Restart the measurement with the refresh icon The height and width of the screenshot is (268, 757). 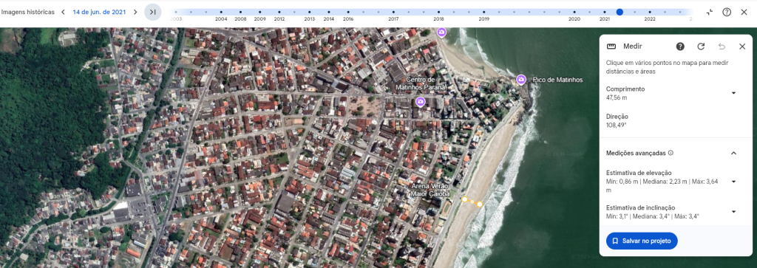701,47
